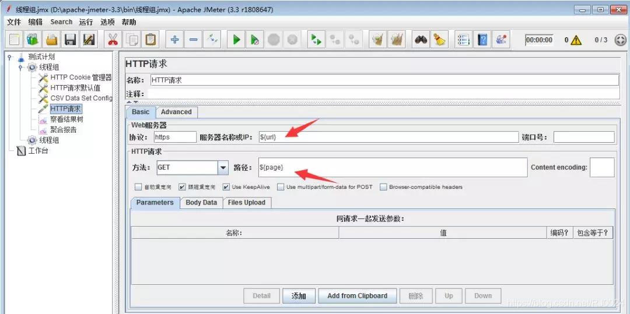Image resolution: width=630 pixels, height=314 pixels.
Task: Open the Function Helper list icon
Action: pos(464,40)
